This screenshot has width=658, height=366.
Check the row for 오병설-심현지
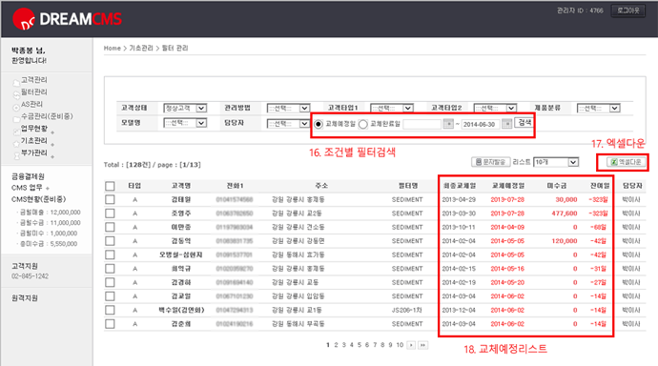click(x=110, y=254)
